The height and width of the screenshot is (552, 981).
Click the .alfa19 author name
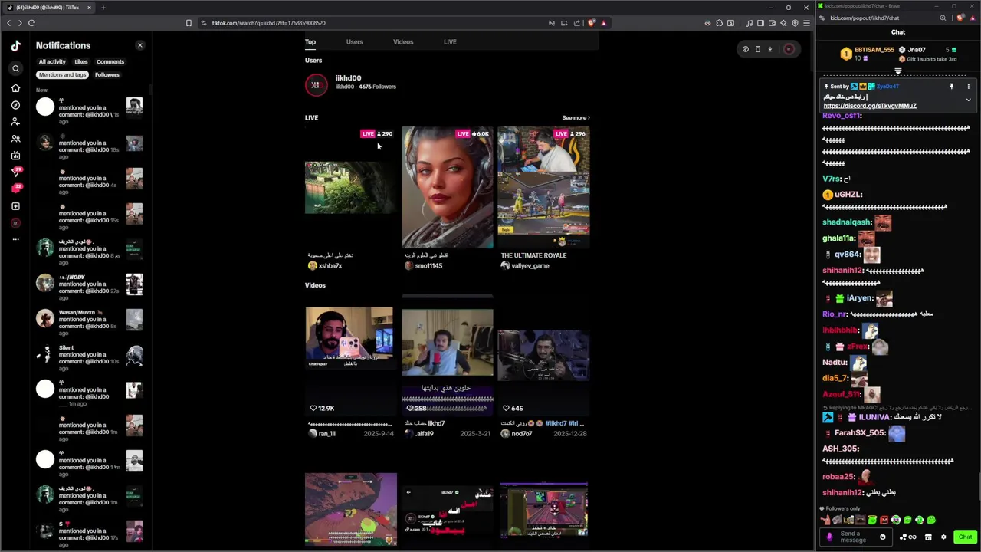[x=425, y=434]
